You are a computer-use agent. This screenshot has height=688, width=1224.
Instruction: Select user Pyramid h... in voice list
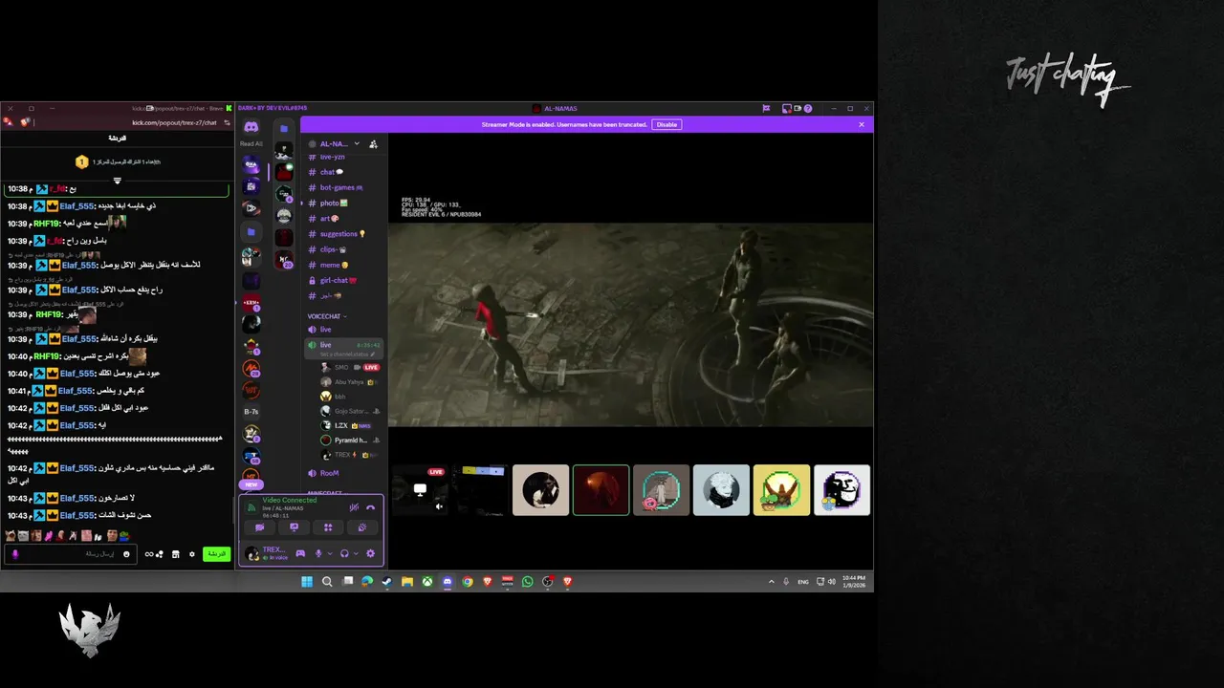[350, 440]
